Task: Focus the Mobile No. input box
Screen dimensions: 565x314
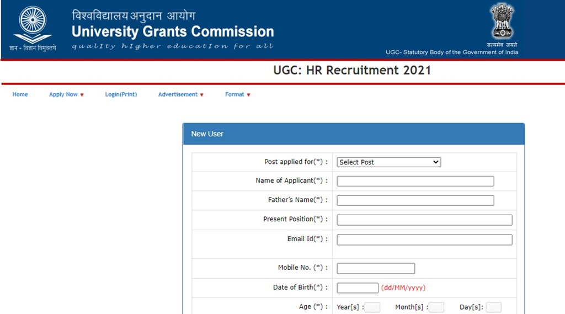Action: [376, 268]
